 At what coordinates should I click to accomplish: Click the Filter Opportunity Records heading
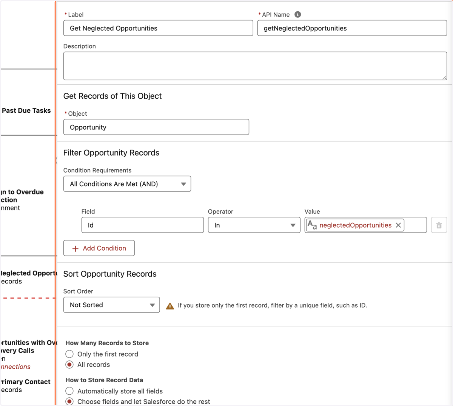(111, 153)
